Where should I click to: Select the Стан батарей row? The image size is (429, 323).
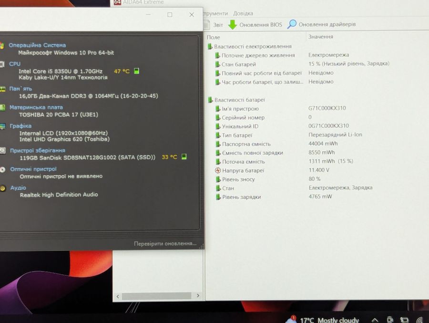[x=235, y=64]
